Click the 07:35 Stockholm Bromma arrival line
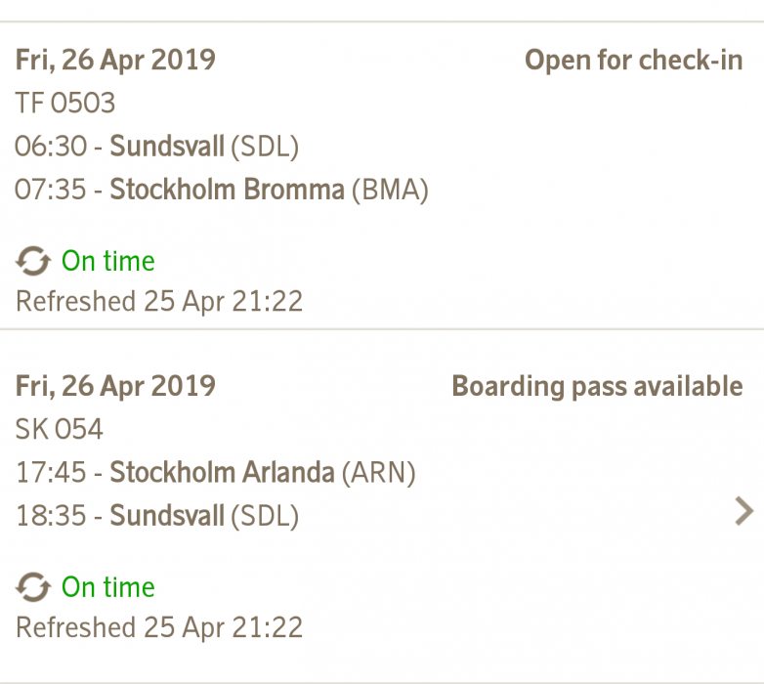 (222, 190)
